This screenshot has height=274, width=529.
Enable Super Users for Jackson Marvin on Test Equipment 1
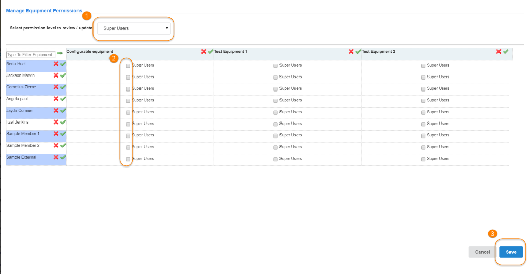275,77
